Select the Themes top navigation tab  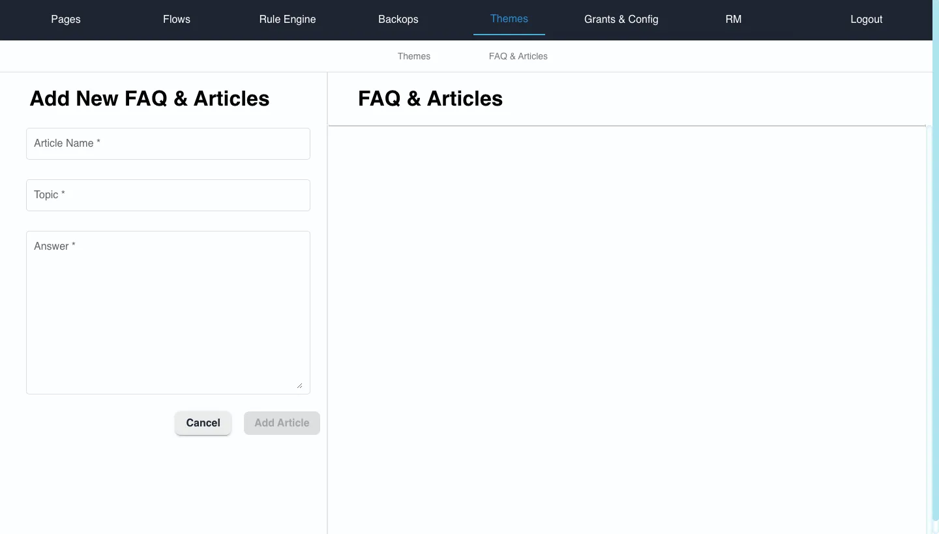[509, 19]
